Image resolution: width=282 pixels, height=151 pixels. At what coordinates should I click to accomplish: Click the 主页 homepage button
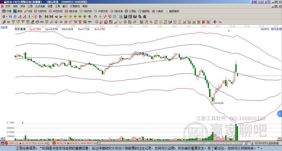267,2
